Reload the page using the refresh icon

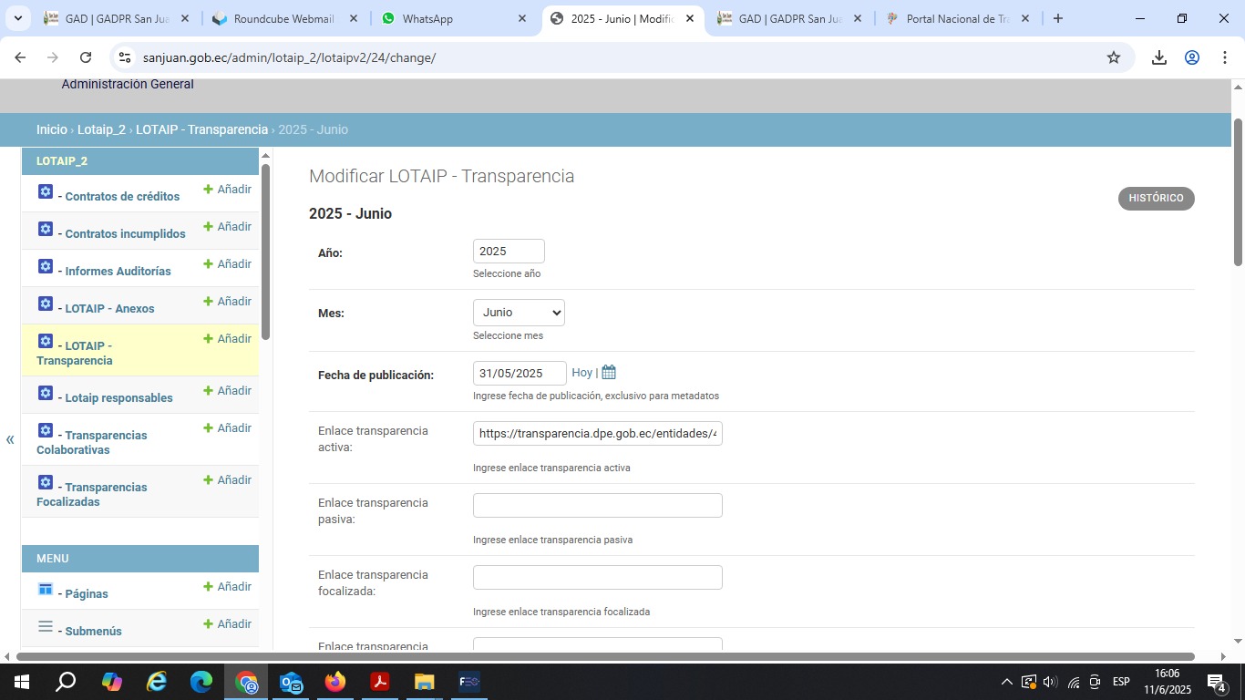click(x=86, y=57)
